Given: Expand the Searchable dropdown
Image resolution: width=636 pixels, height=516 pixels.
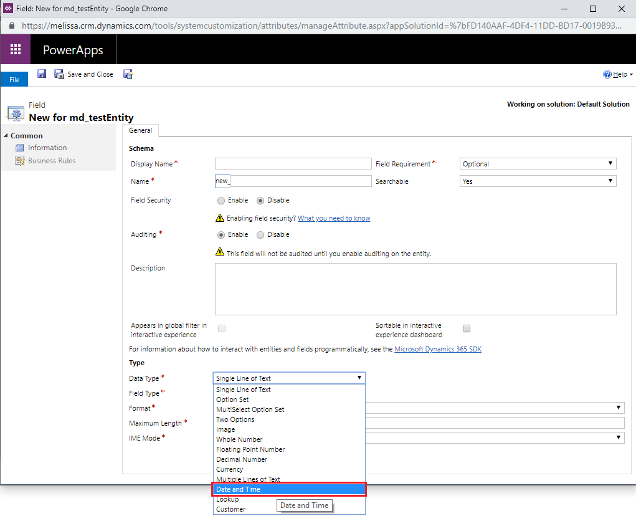Looking at the screenshot, I should click(538, 181).
